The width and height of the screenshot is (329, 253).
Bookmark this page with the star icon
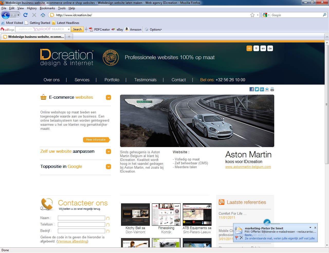pyautogui.click(x=252, y=15)
